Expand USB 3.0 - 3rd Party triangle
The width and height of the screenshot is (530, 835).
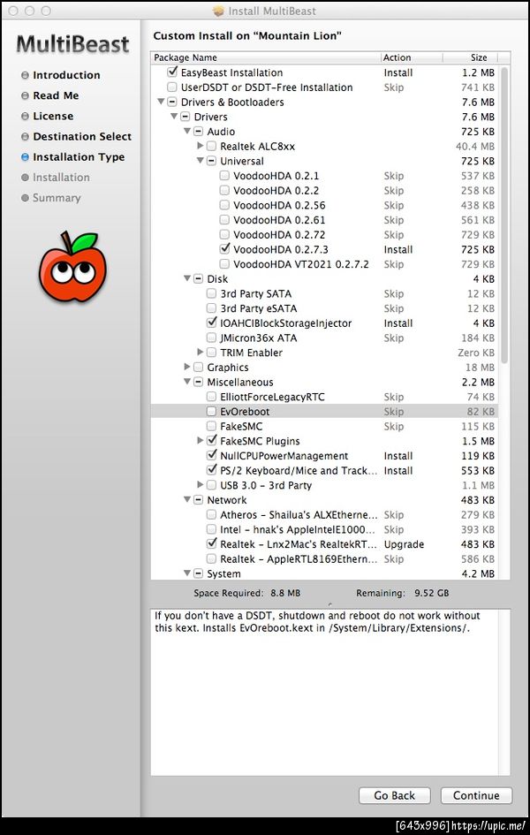point(201,484)
